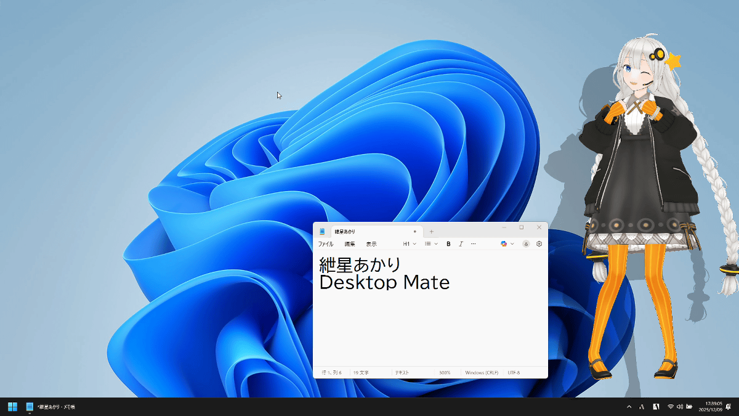This screenshot has width=739, height=416.
Task: Click the UTF-8 encoding indicator
Action: (514, 373)
